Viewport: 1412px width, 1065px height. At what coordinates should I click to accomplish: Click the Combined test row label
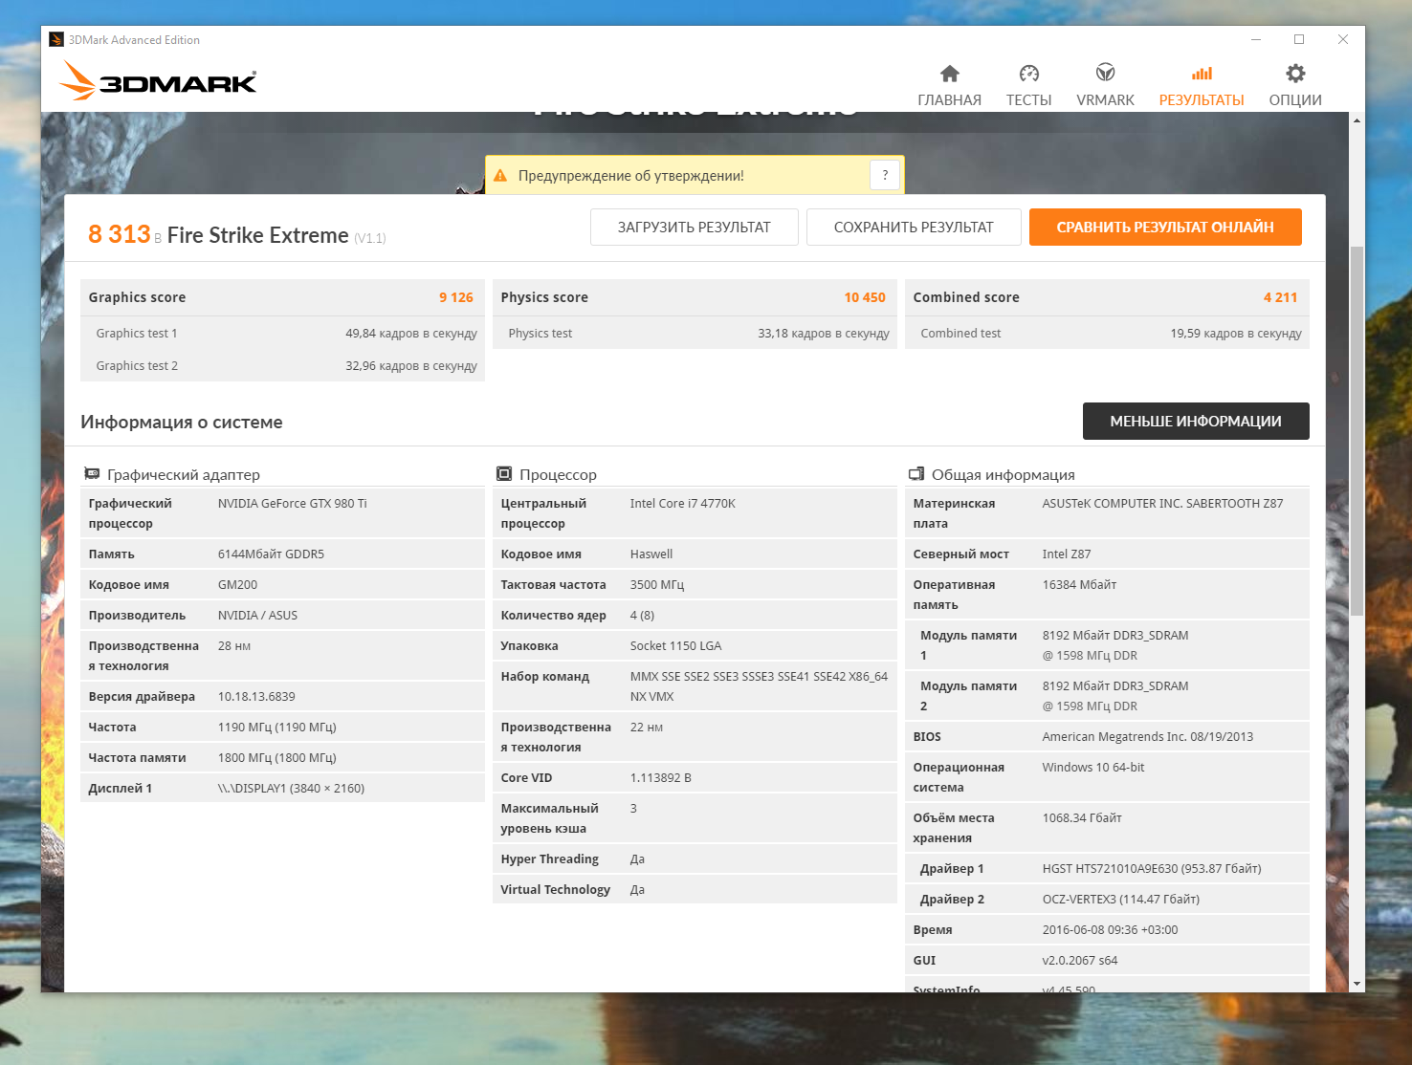point(960,334)
